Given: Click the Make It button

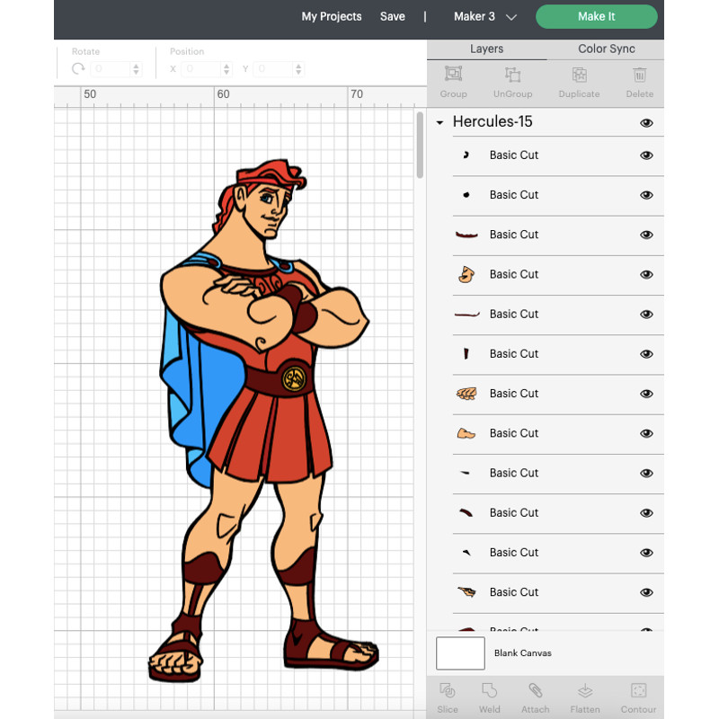Looking at the screenshot, I should coord(596,16).
